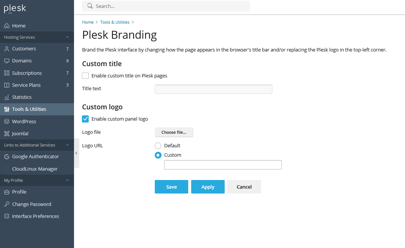Click the Home house icon in sidebar
This screenshot has height=248, width=405.
coord(7,26)
